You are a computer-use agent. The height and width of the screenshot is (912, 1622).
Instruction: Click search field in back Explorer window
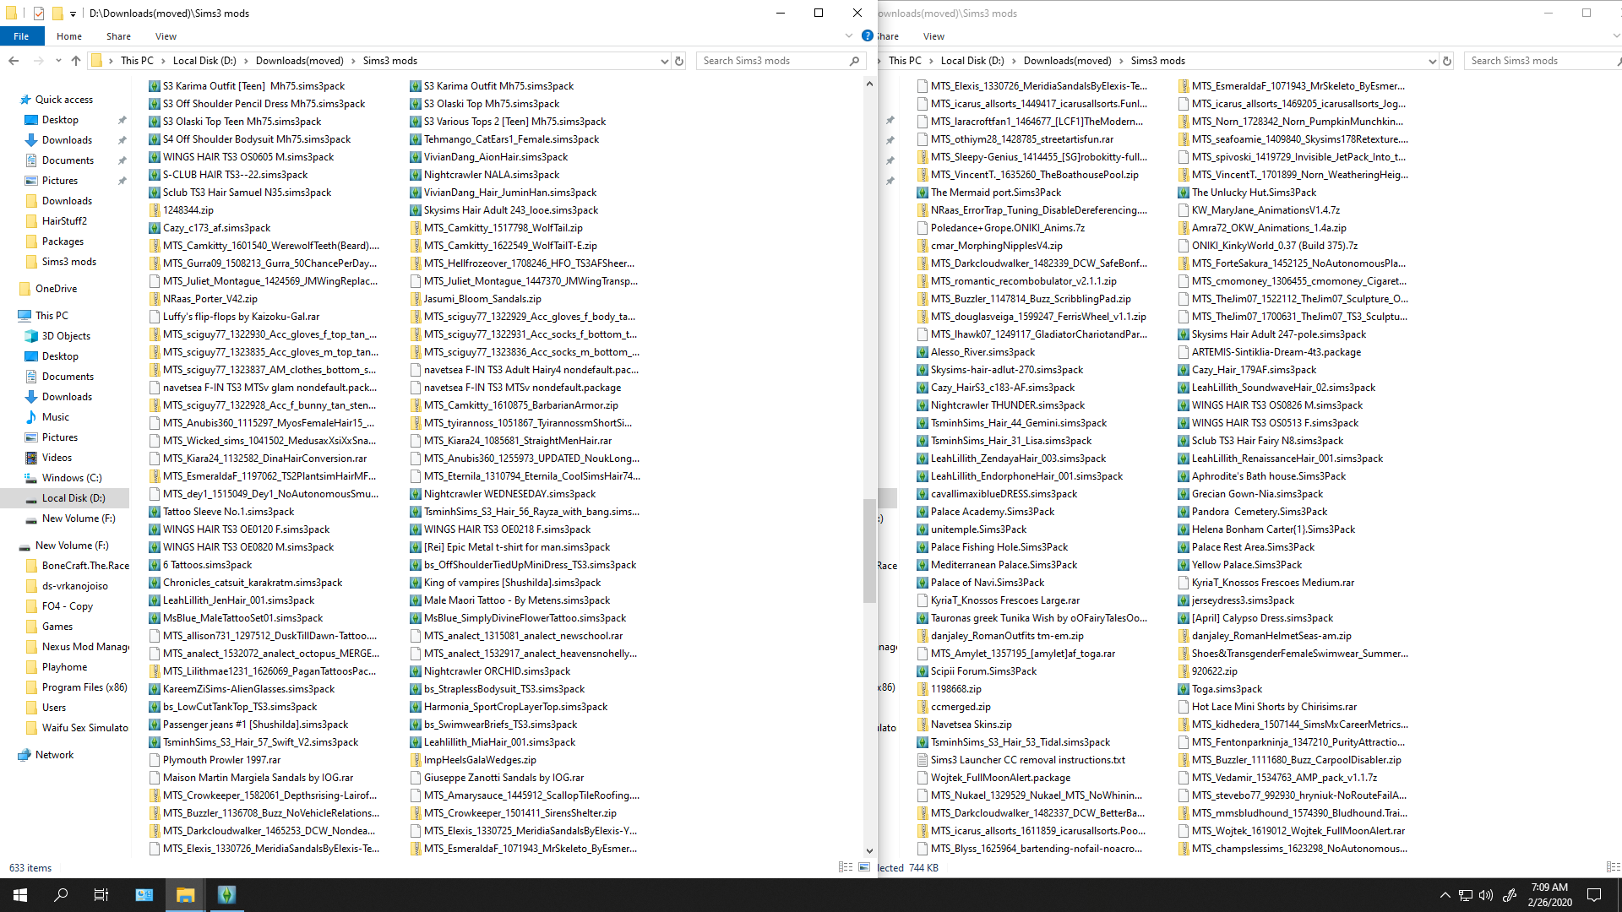(1542, 61)
